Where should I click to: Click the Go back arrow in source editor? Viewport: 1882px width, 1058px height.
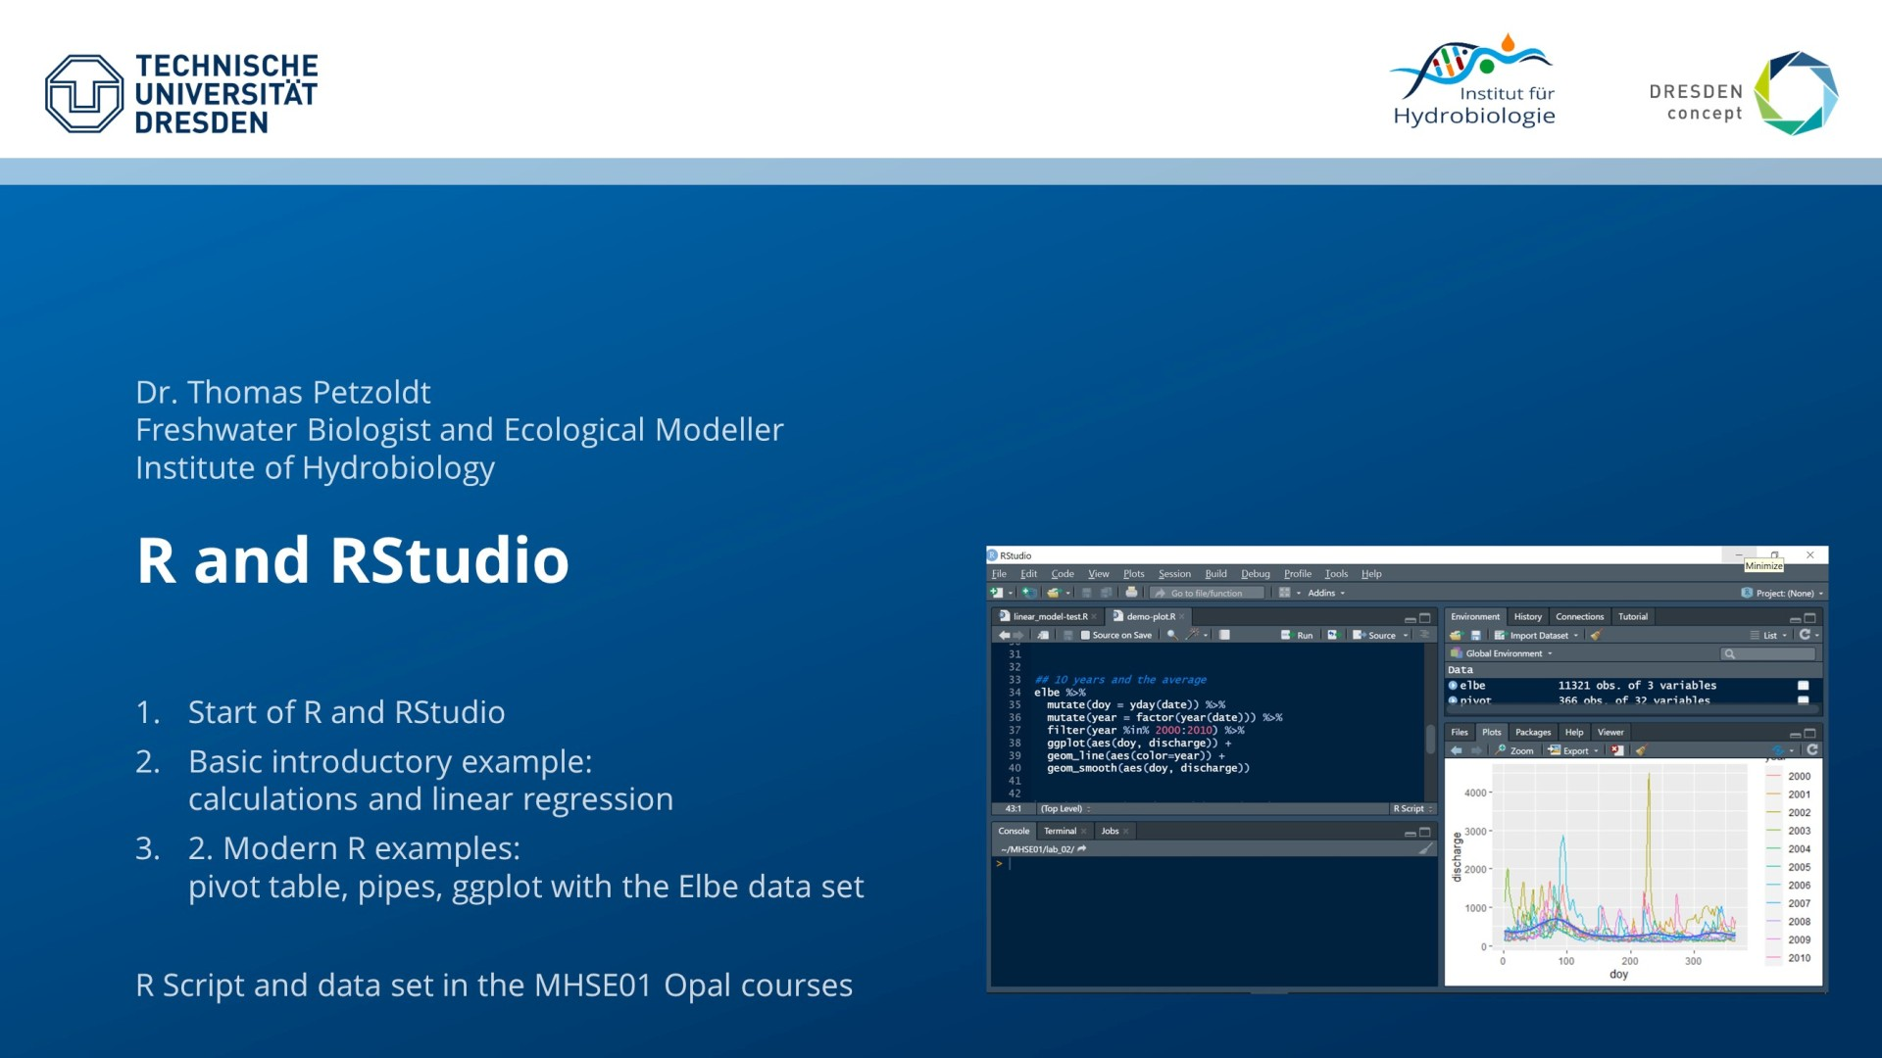coord(1004,635)
